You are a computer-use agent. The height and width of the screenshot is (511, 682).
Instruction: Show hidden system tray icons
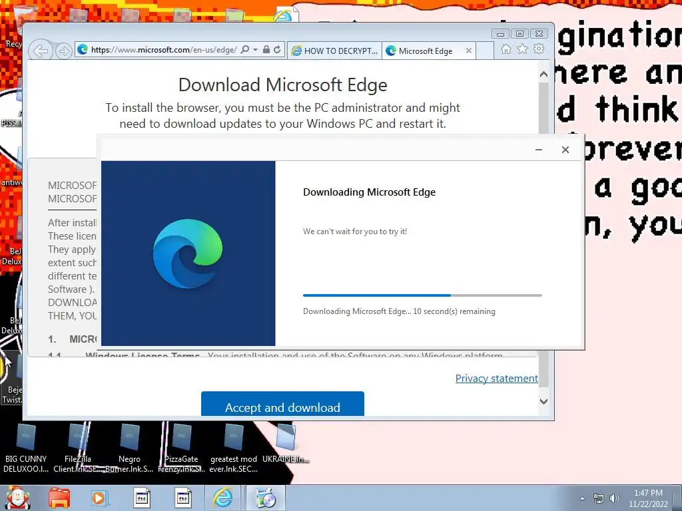582,498
